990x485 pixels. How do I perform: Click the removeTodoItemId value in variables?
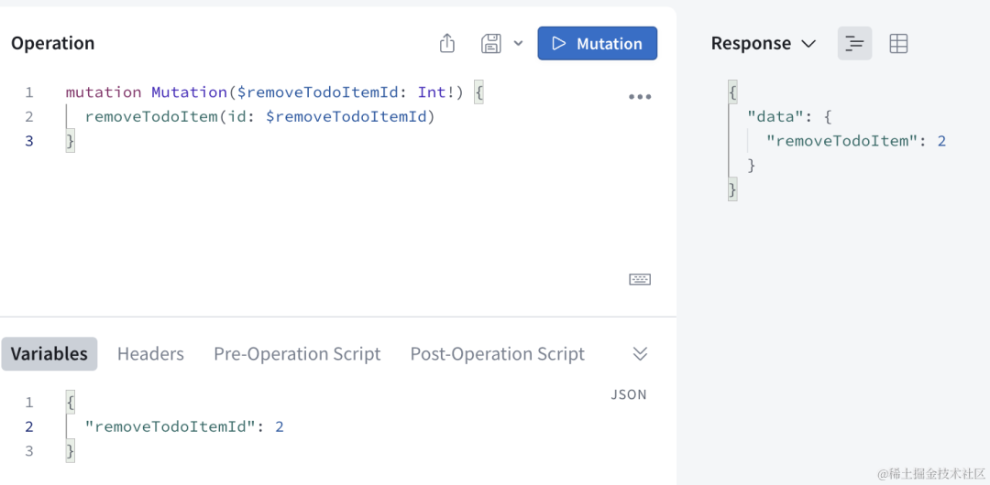click(x=279, y=427)
